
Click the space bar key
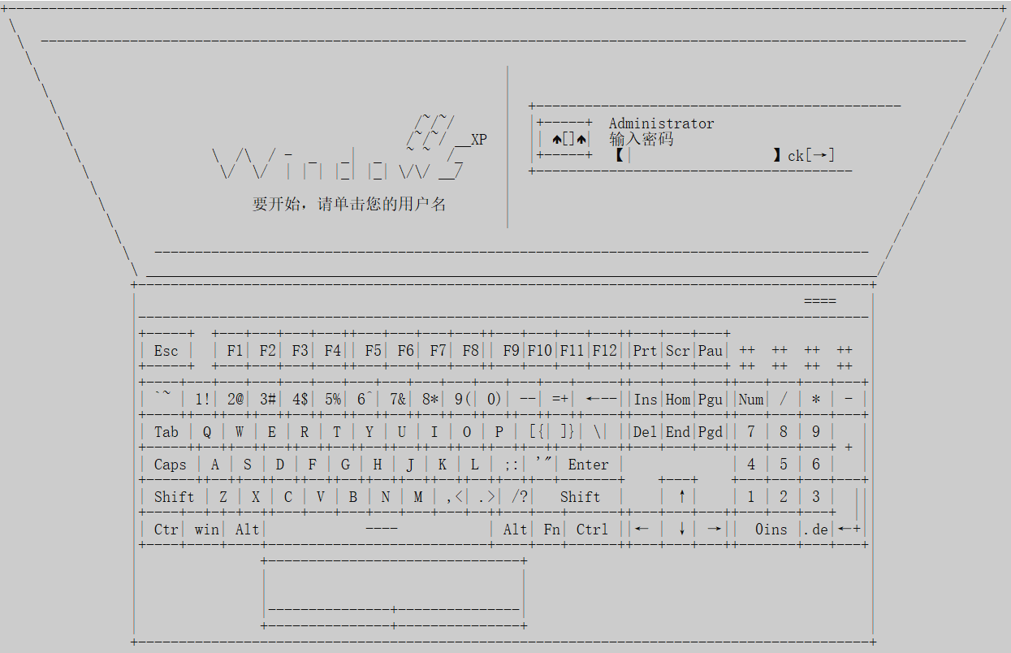click(x=379, y=530)
